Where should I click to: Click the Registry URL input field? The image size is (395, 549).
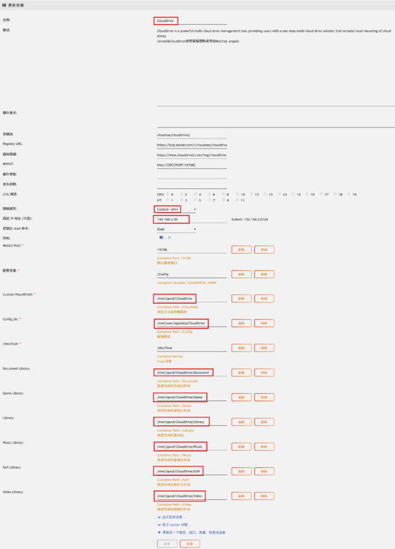(192, 145)
